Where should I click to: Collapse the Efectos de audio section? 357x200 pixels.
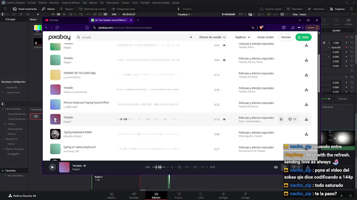(x=3, y=149)
